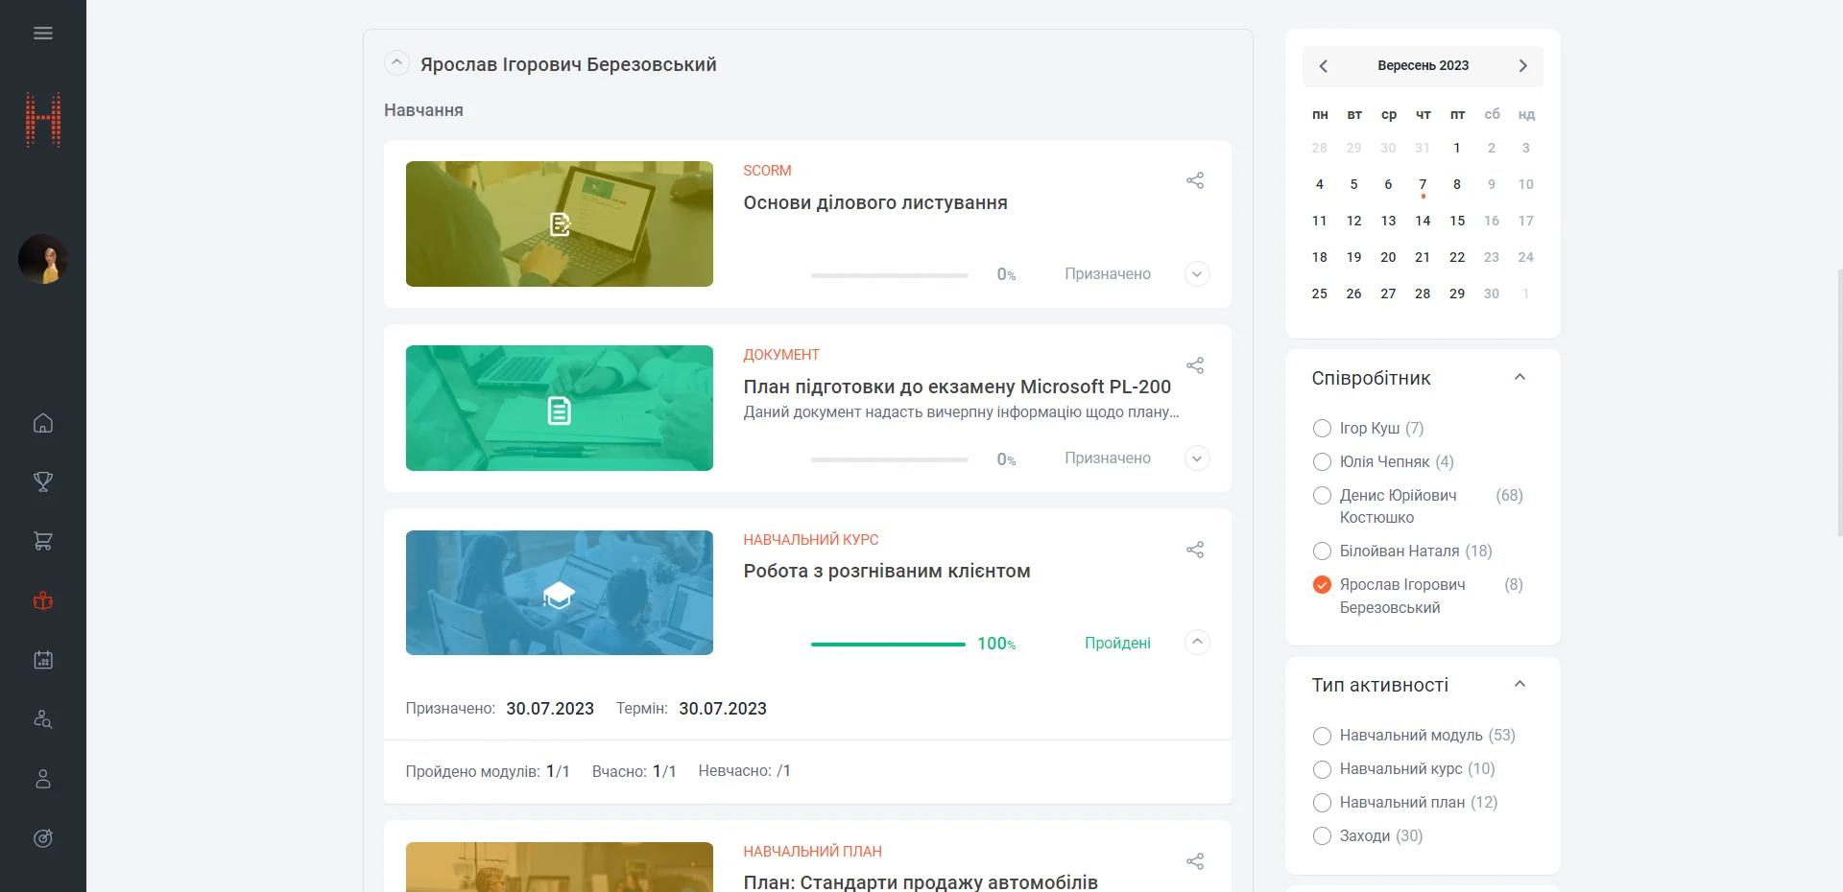This screenshot has width=1843, height=892.
Task: Click the Основи ділового листування thumbnail
Action: click(559, 223)
